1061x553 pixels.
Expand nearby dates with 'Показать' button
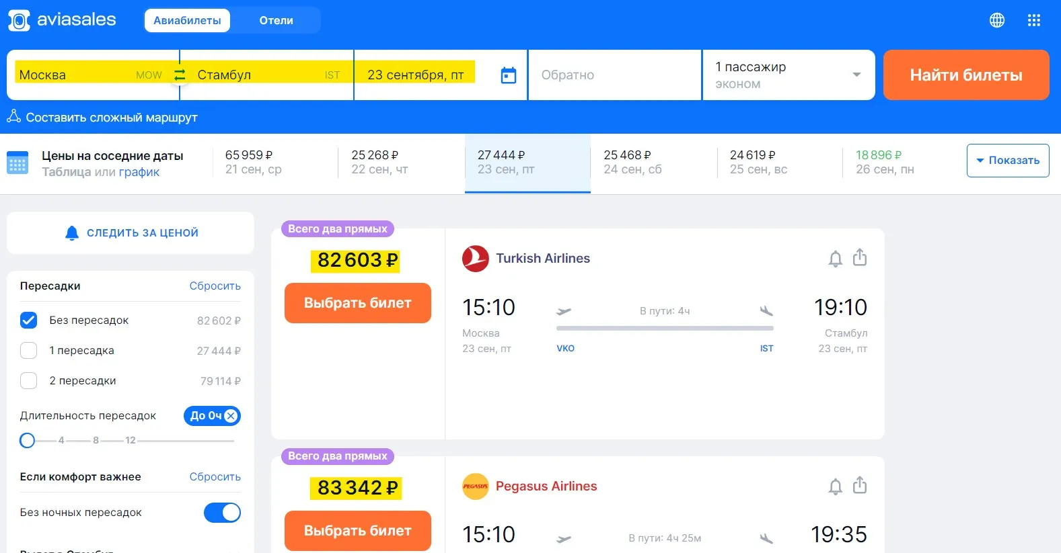pos(1007,161)
